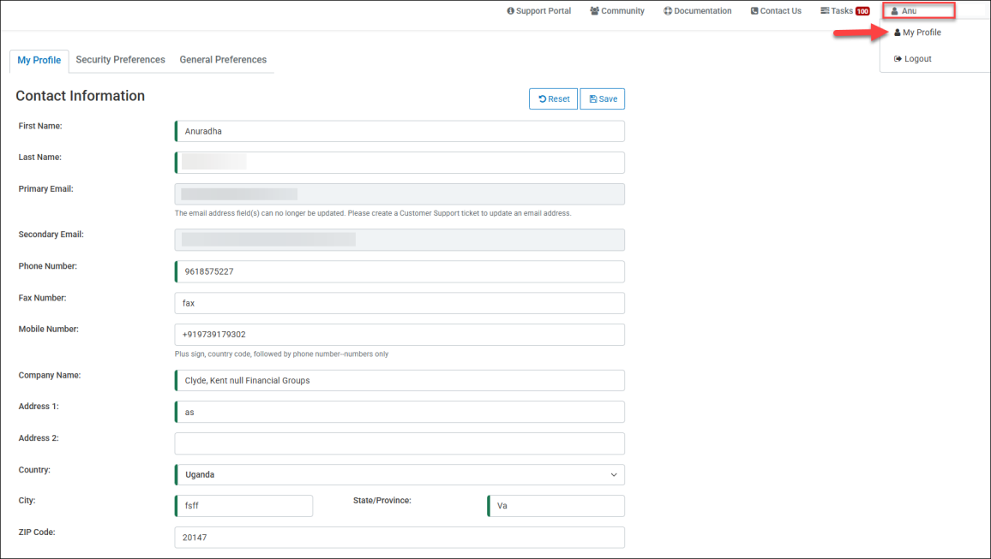Switch to General Preferences tab
This screenshot has width=991, height=559.
click(223, 60)
